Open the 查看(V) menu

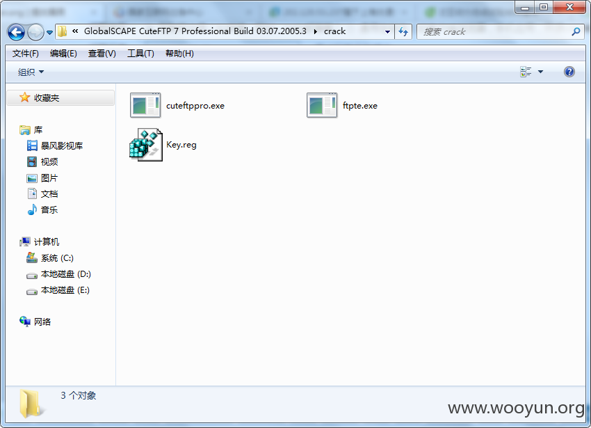pyautogui.click(x=102, y=54)
